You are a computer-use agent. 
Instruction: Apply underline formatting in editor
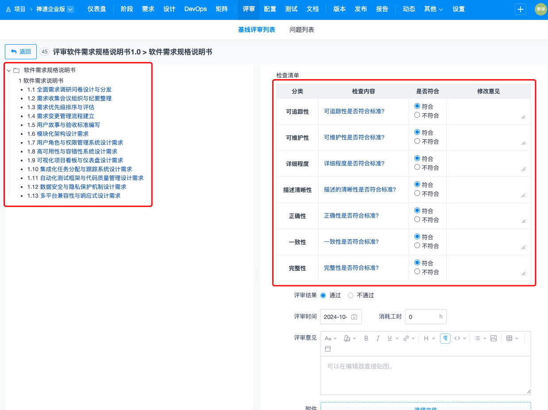(390, 338)
